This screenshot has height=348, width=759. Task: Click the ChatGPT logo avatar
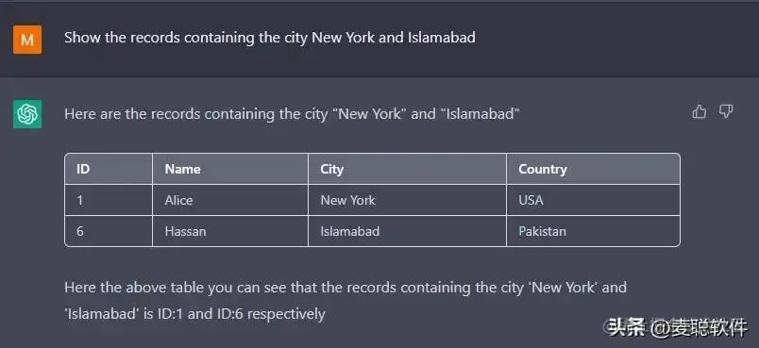[x=27, y=114]
